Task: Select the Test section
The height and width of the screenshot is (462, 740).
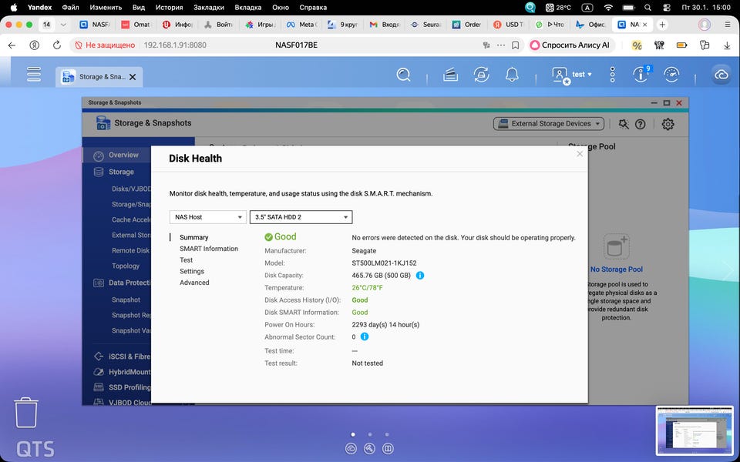Action: (186, 259)
